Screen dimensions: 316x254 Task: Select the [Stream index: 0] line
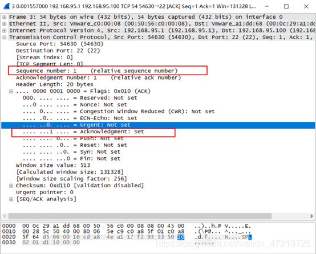point(44,58)
